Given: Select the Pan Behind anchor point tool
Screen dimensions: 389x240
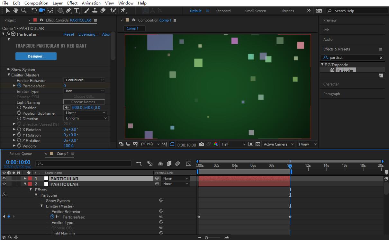Looking at the screenshot, I should [x=50, y=11].
